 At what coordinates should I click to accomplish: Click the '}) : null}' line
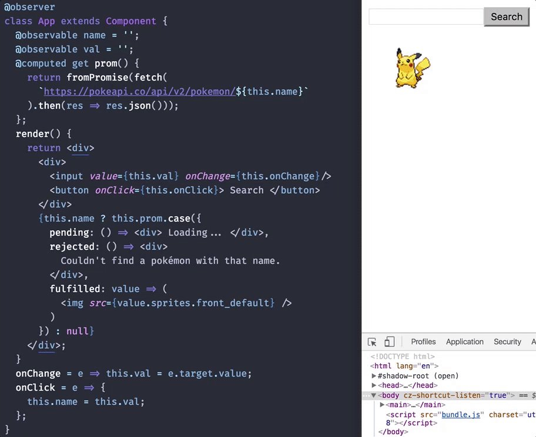[66, 331]
